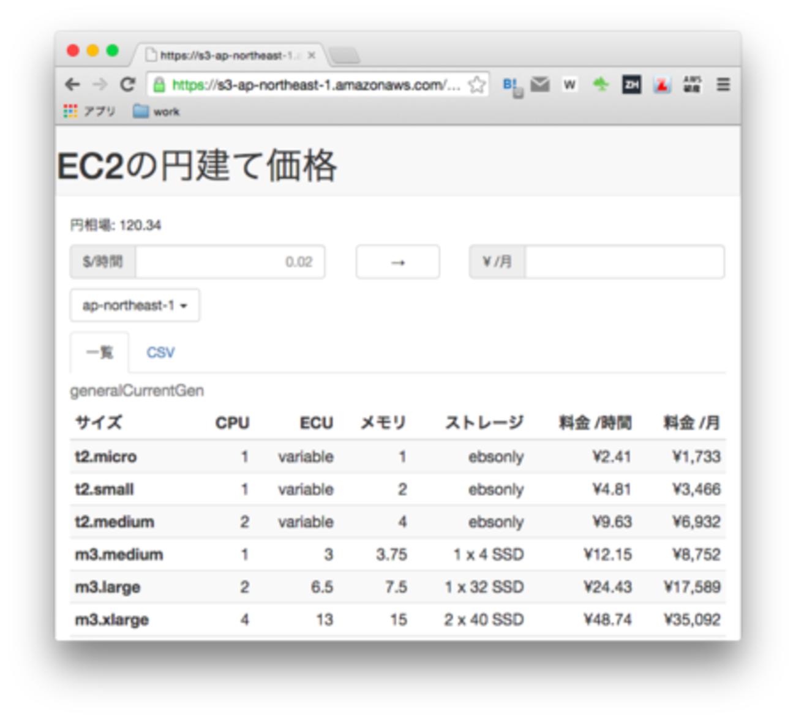Click the ECU column header

(317, 423)
